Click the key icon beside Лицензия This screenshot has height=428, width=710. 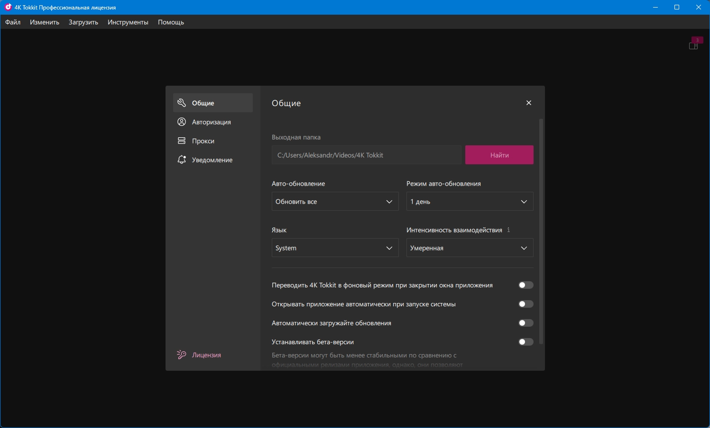(x=182, y=355)
